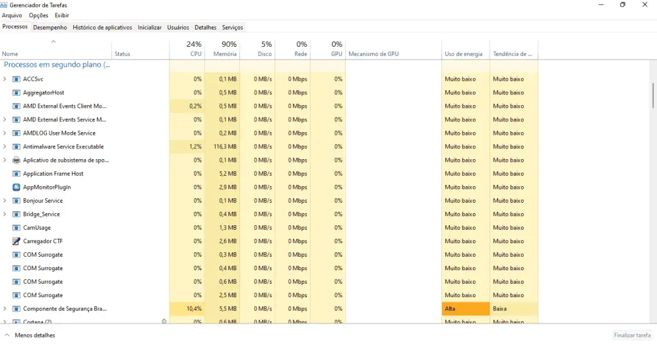
Task: Select the 5,5 MB memory cell
Action: coord(222,309)
